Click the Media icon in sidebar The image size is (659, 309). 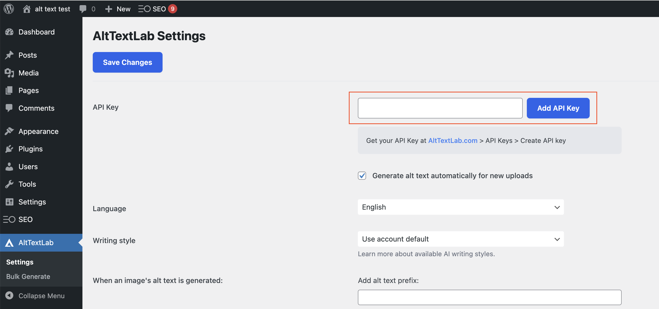pyautogui.click(x=9, y=73)
